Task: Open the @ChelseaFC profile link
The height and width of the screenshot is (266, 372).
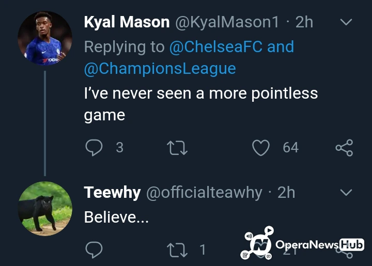Action: click(x=216, y=46)
